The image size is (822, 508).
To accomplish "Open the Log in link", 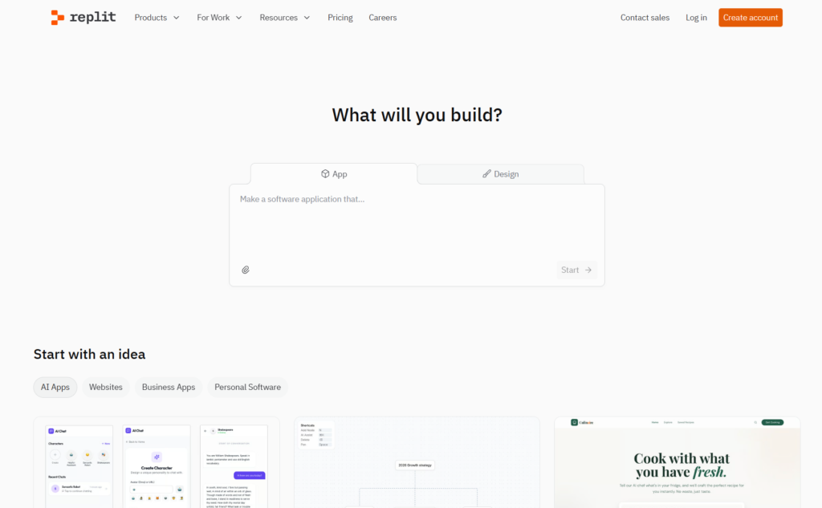I will [x=695, y=17].
